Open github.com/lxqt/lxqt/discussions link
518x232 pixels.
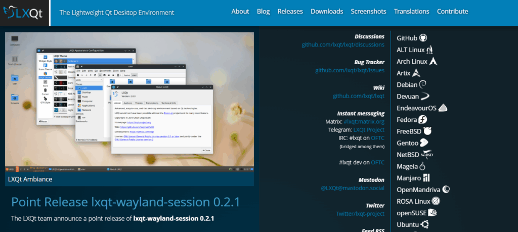tap(343, 44)
